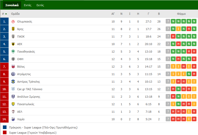Sort standings by Β points column
Viewport: 198px width, 135px height.
tap(159, 14)
